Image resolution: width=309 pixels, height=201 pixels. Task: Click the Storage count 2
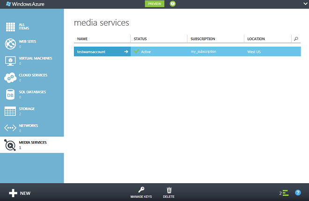coord(20,114)
